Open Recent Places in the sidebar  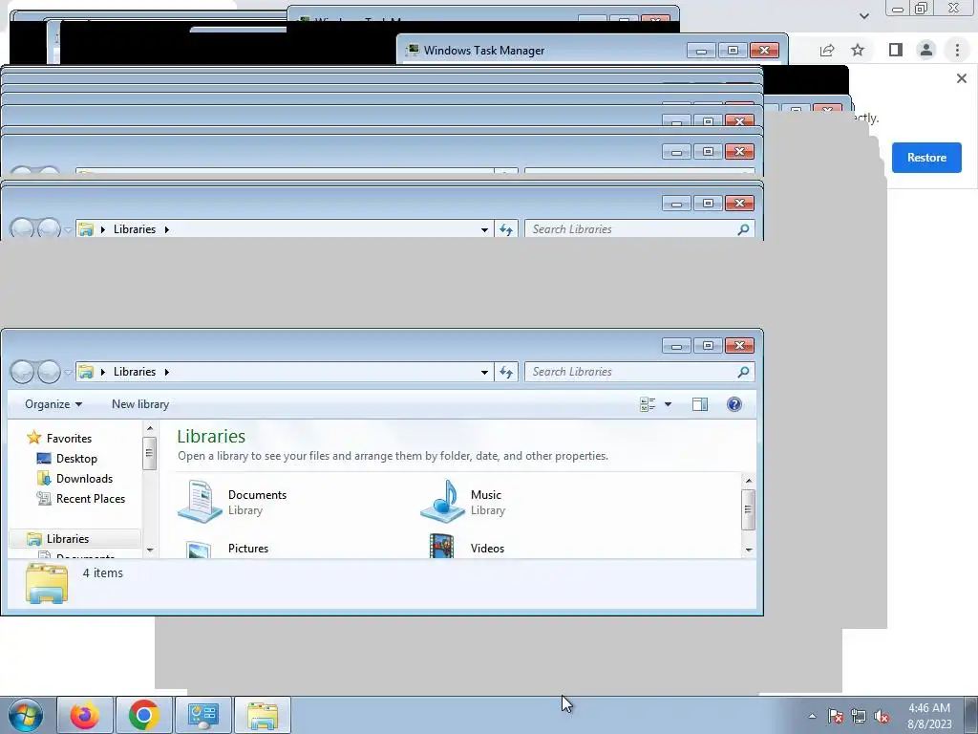81,499
